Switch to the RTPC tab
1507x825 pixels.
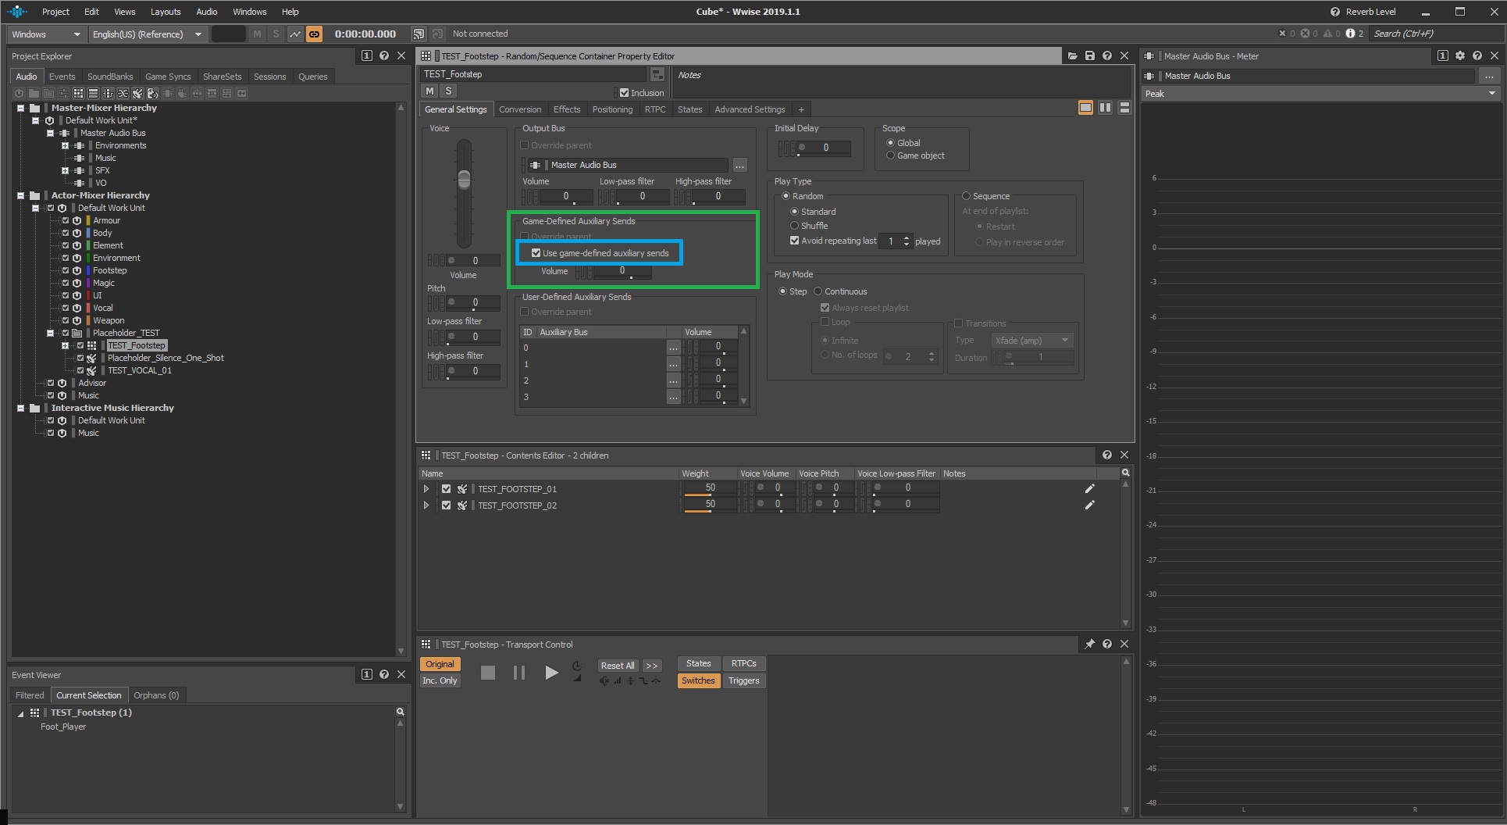(655, 109)
